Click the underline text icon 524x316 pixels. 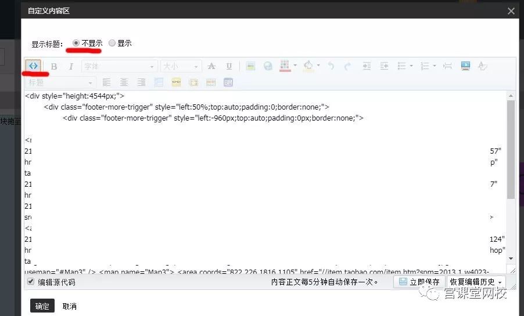pos(229,66)
